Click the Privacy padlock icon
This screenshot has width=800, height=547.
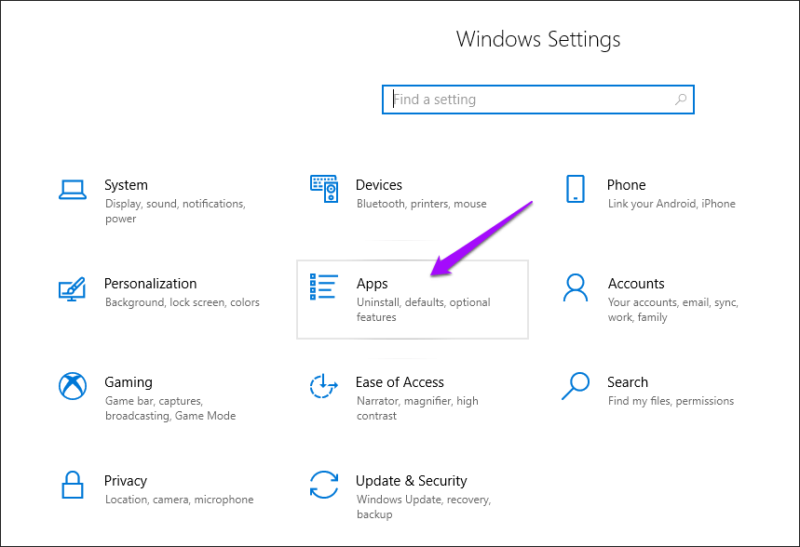point(73,485)
